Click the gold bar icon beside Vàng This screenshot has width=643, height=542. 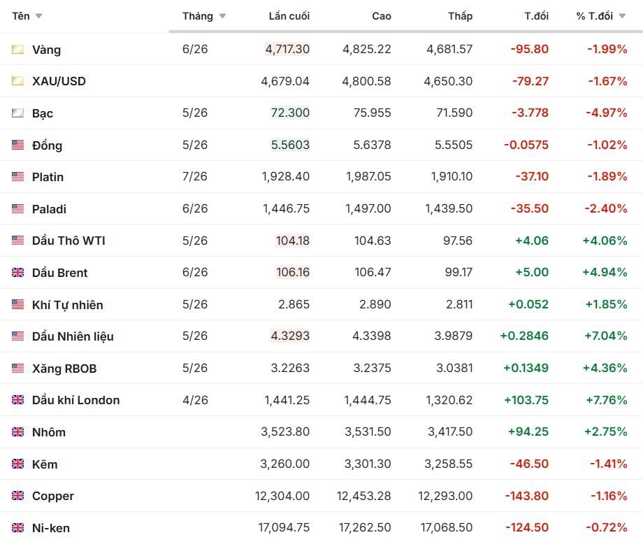pyautogui.click(x=17, y=50)
